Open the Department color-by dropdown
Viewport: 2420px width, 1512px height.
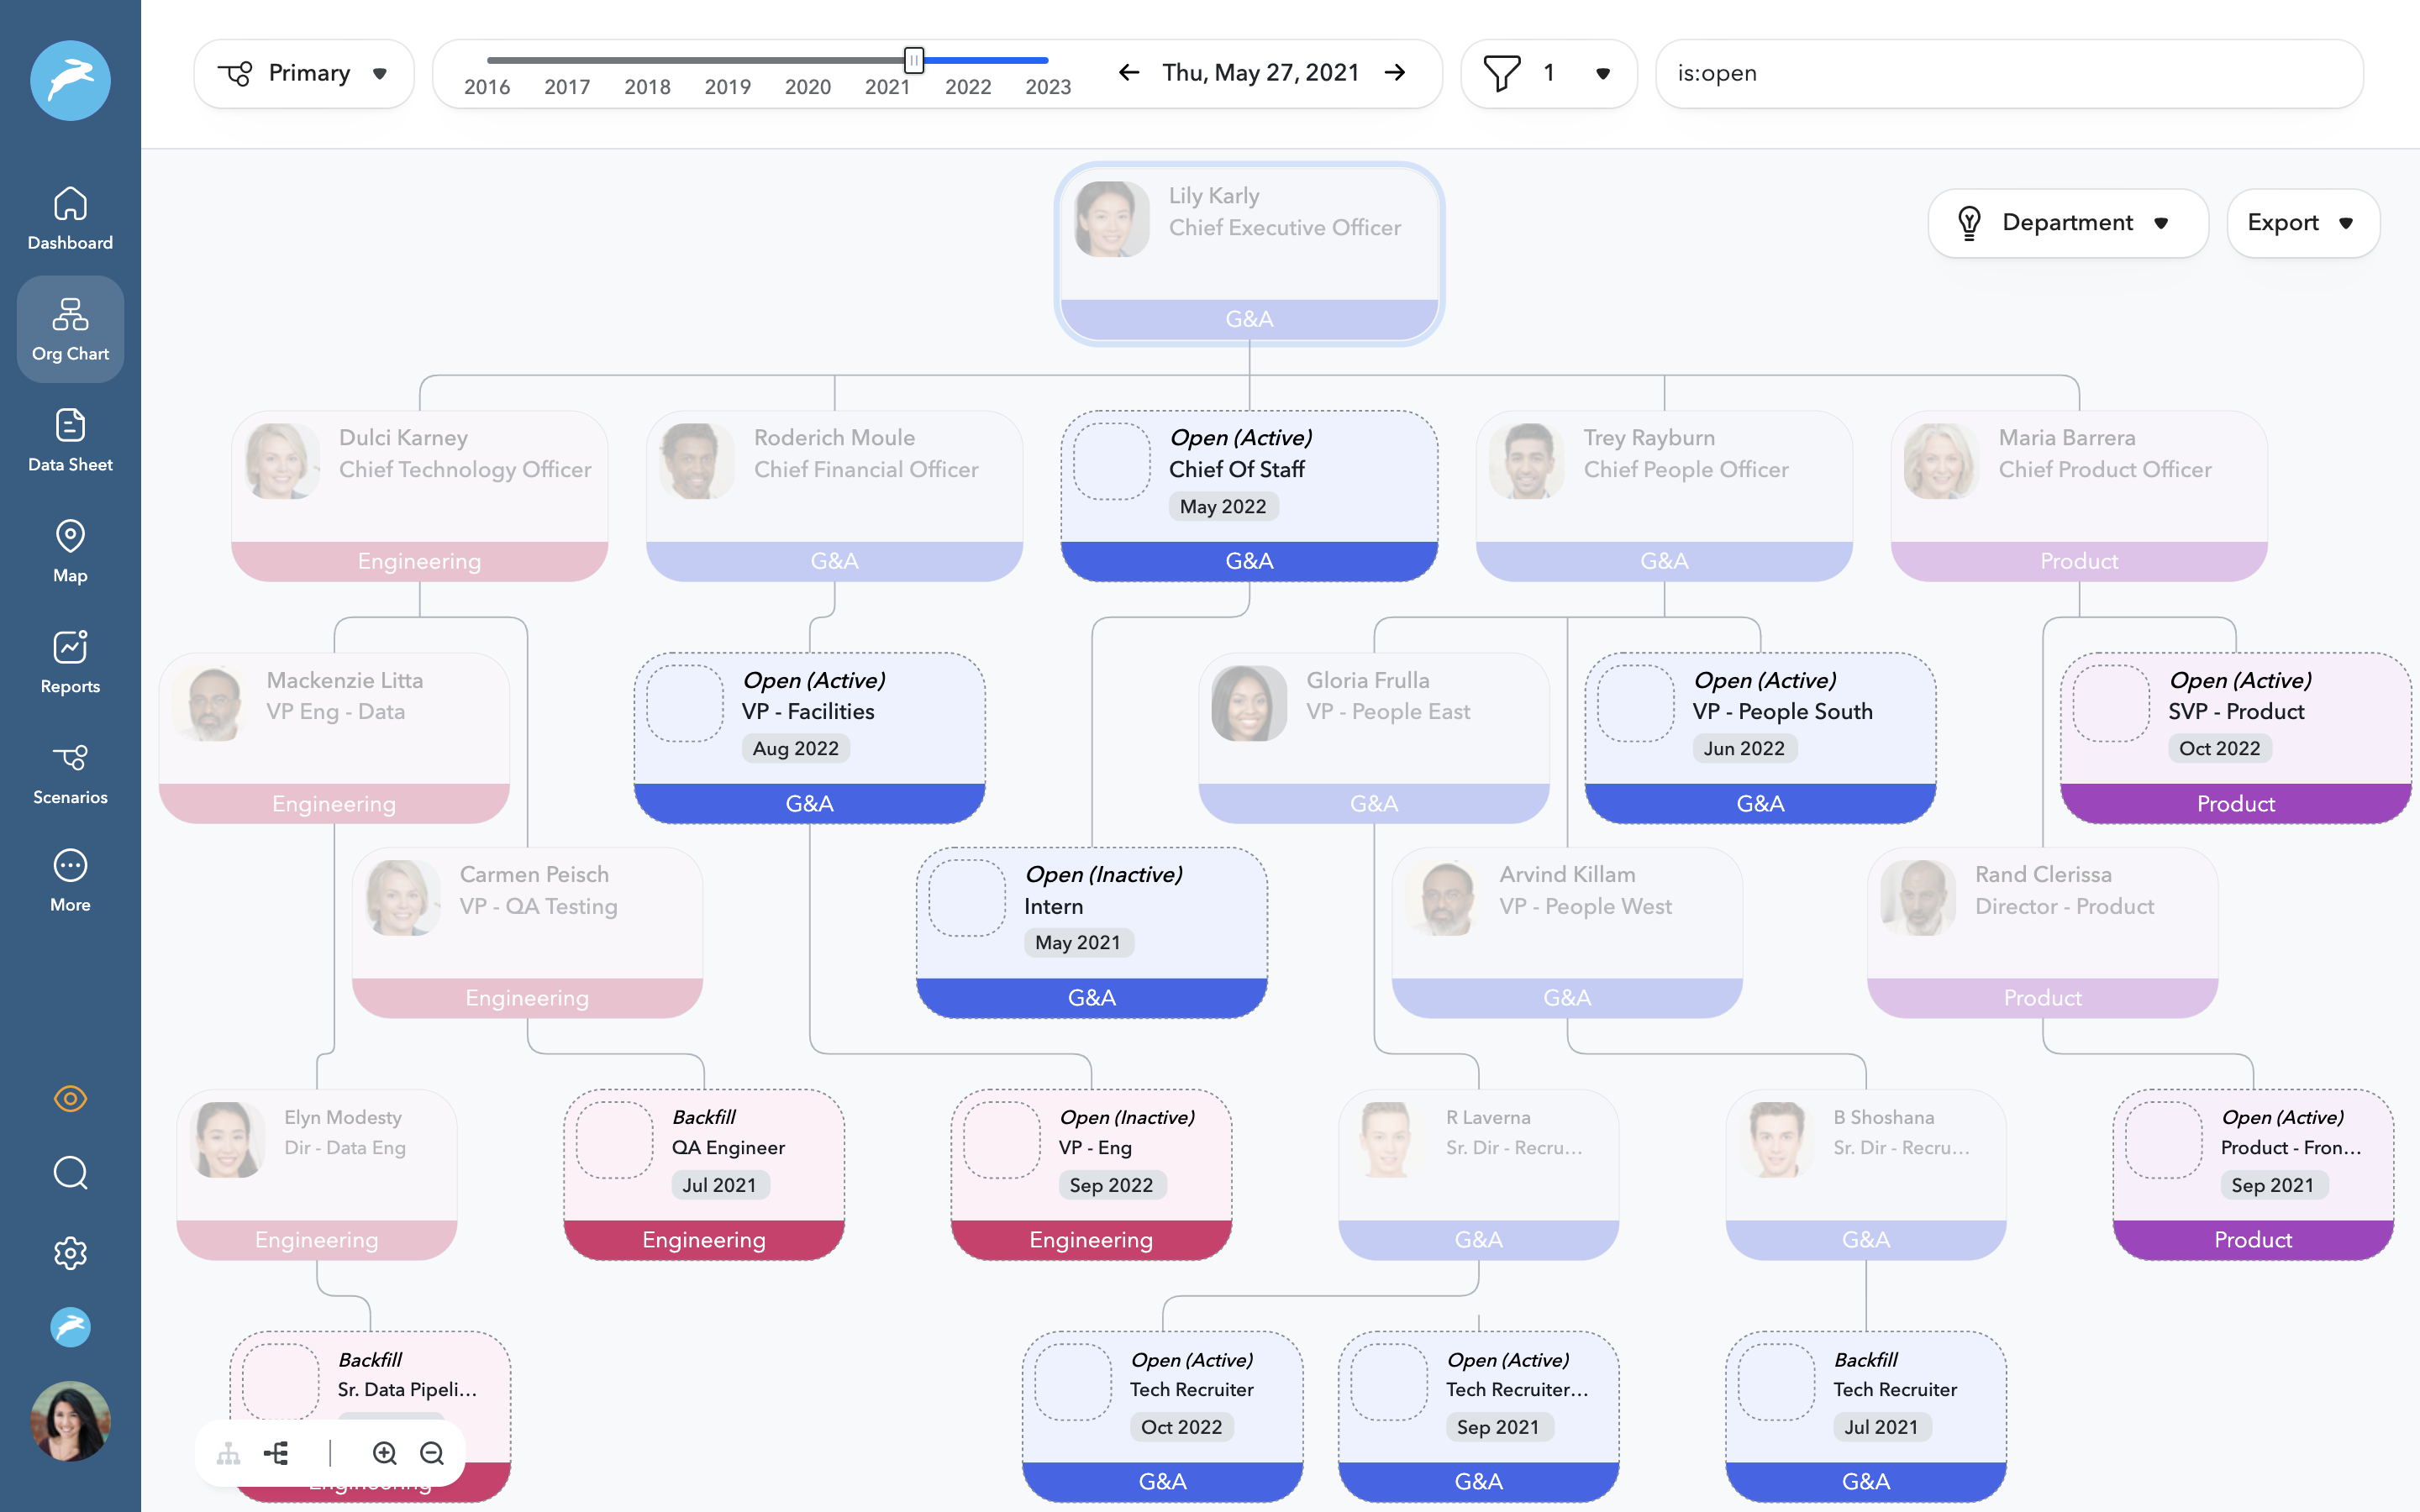tap(2067, 223)
